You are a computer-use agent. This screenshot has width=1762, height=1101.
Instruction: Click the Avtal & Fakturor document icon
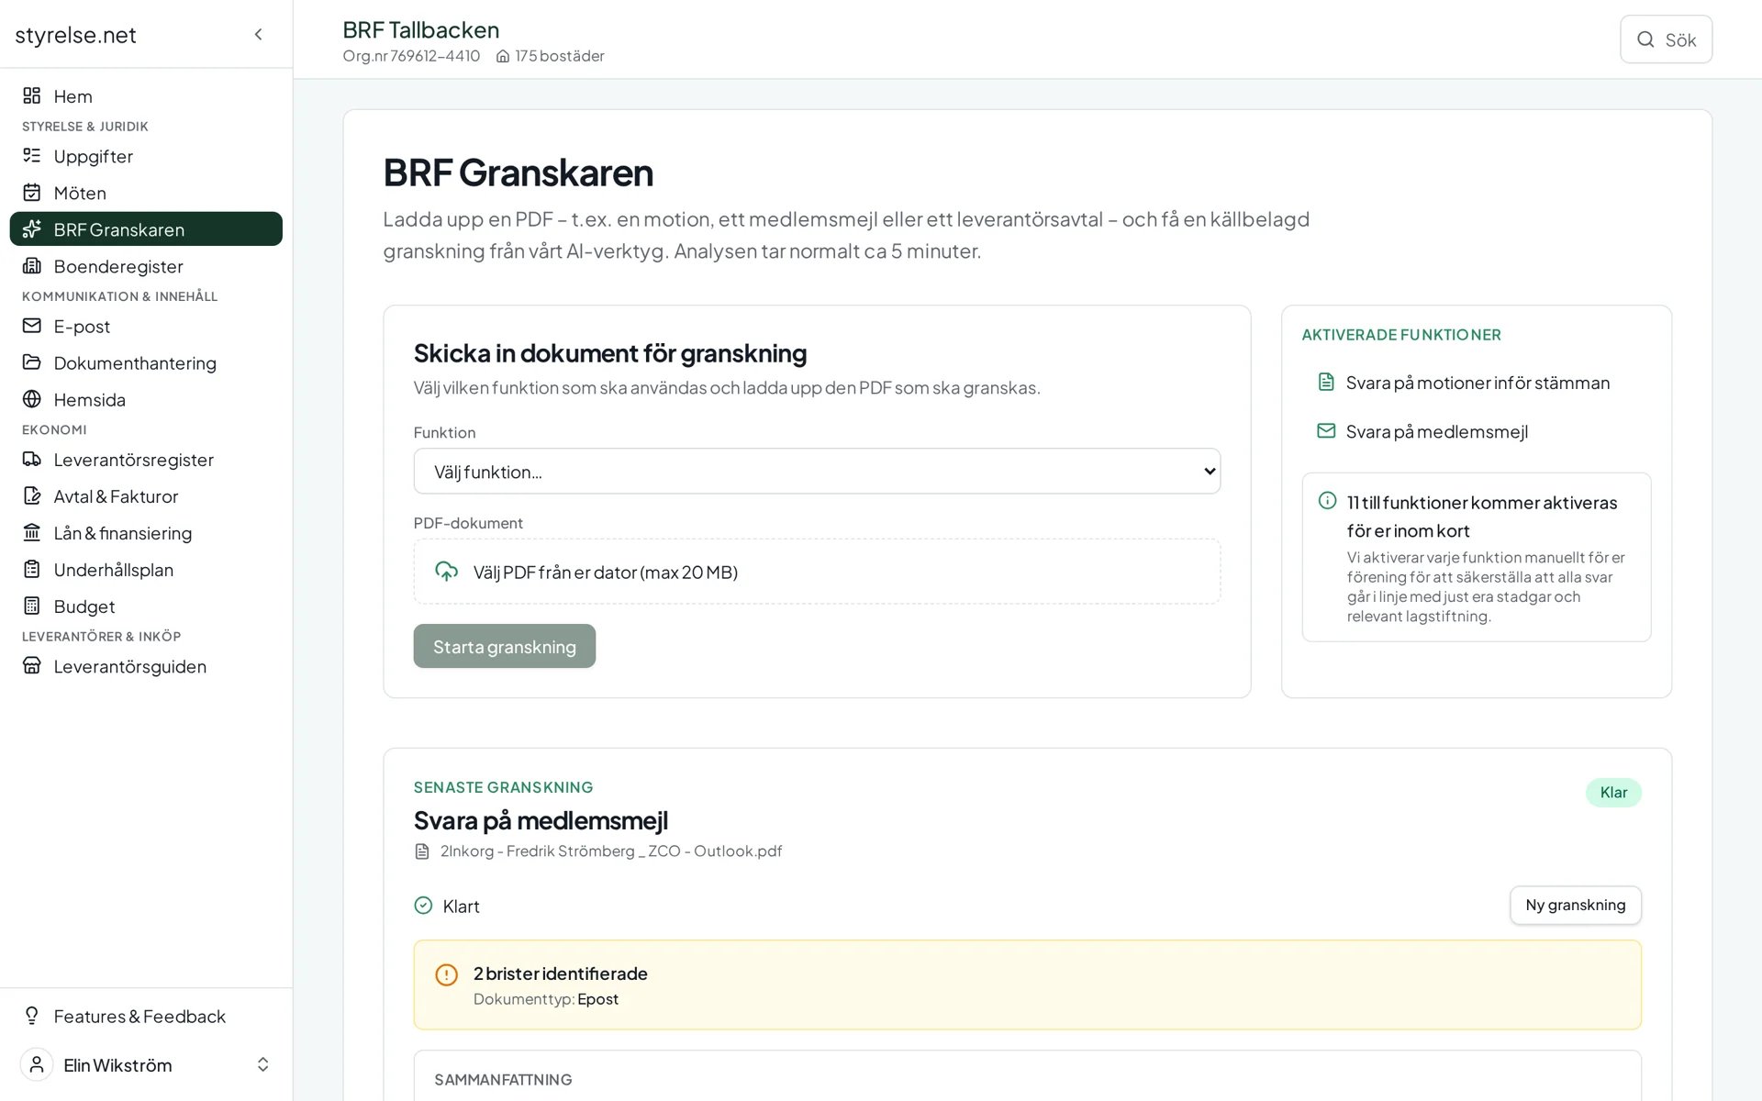tap(32, 495)
